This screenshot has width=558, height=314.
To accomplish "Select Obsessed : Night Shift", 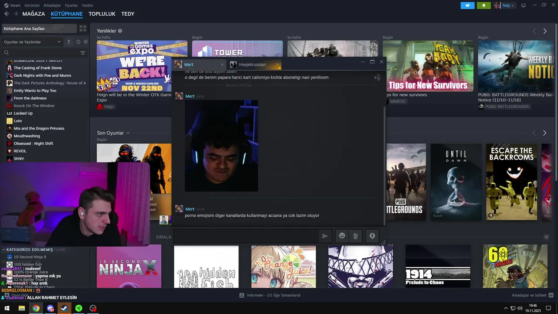I will coord(34,143).
